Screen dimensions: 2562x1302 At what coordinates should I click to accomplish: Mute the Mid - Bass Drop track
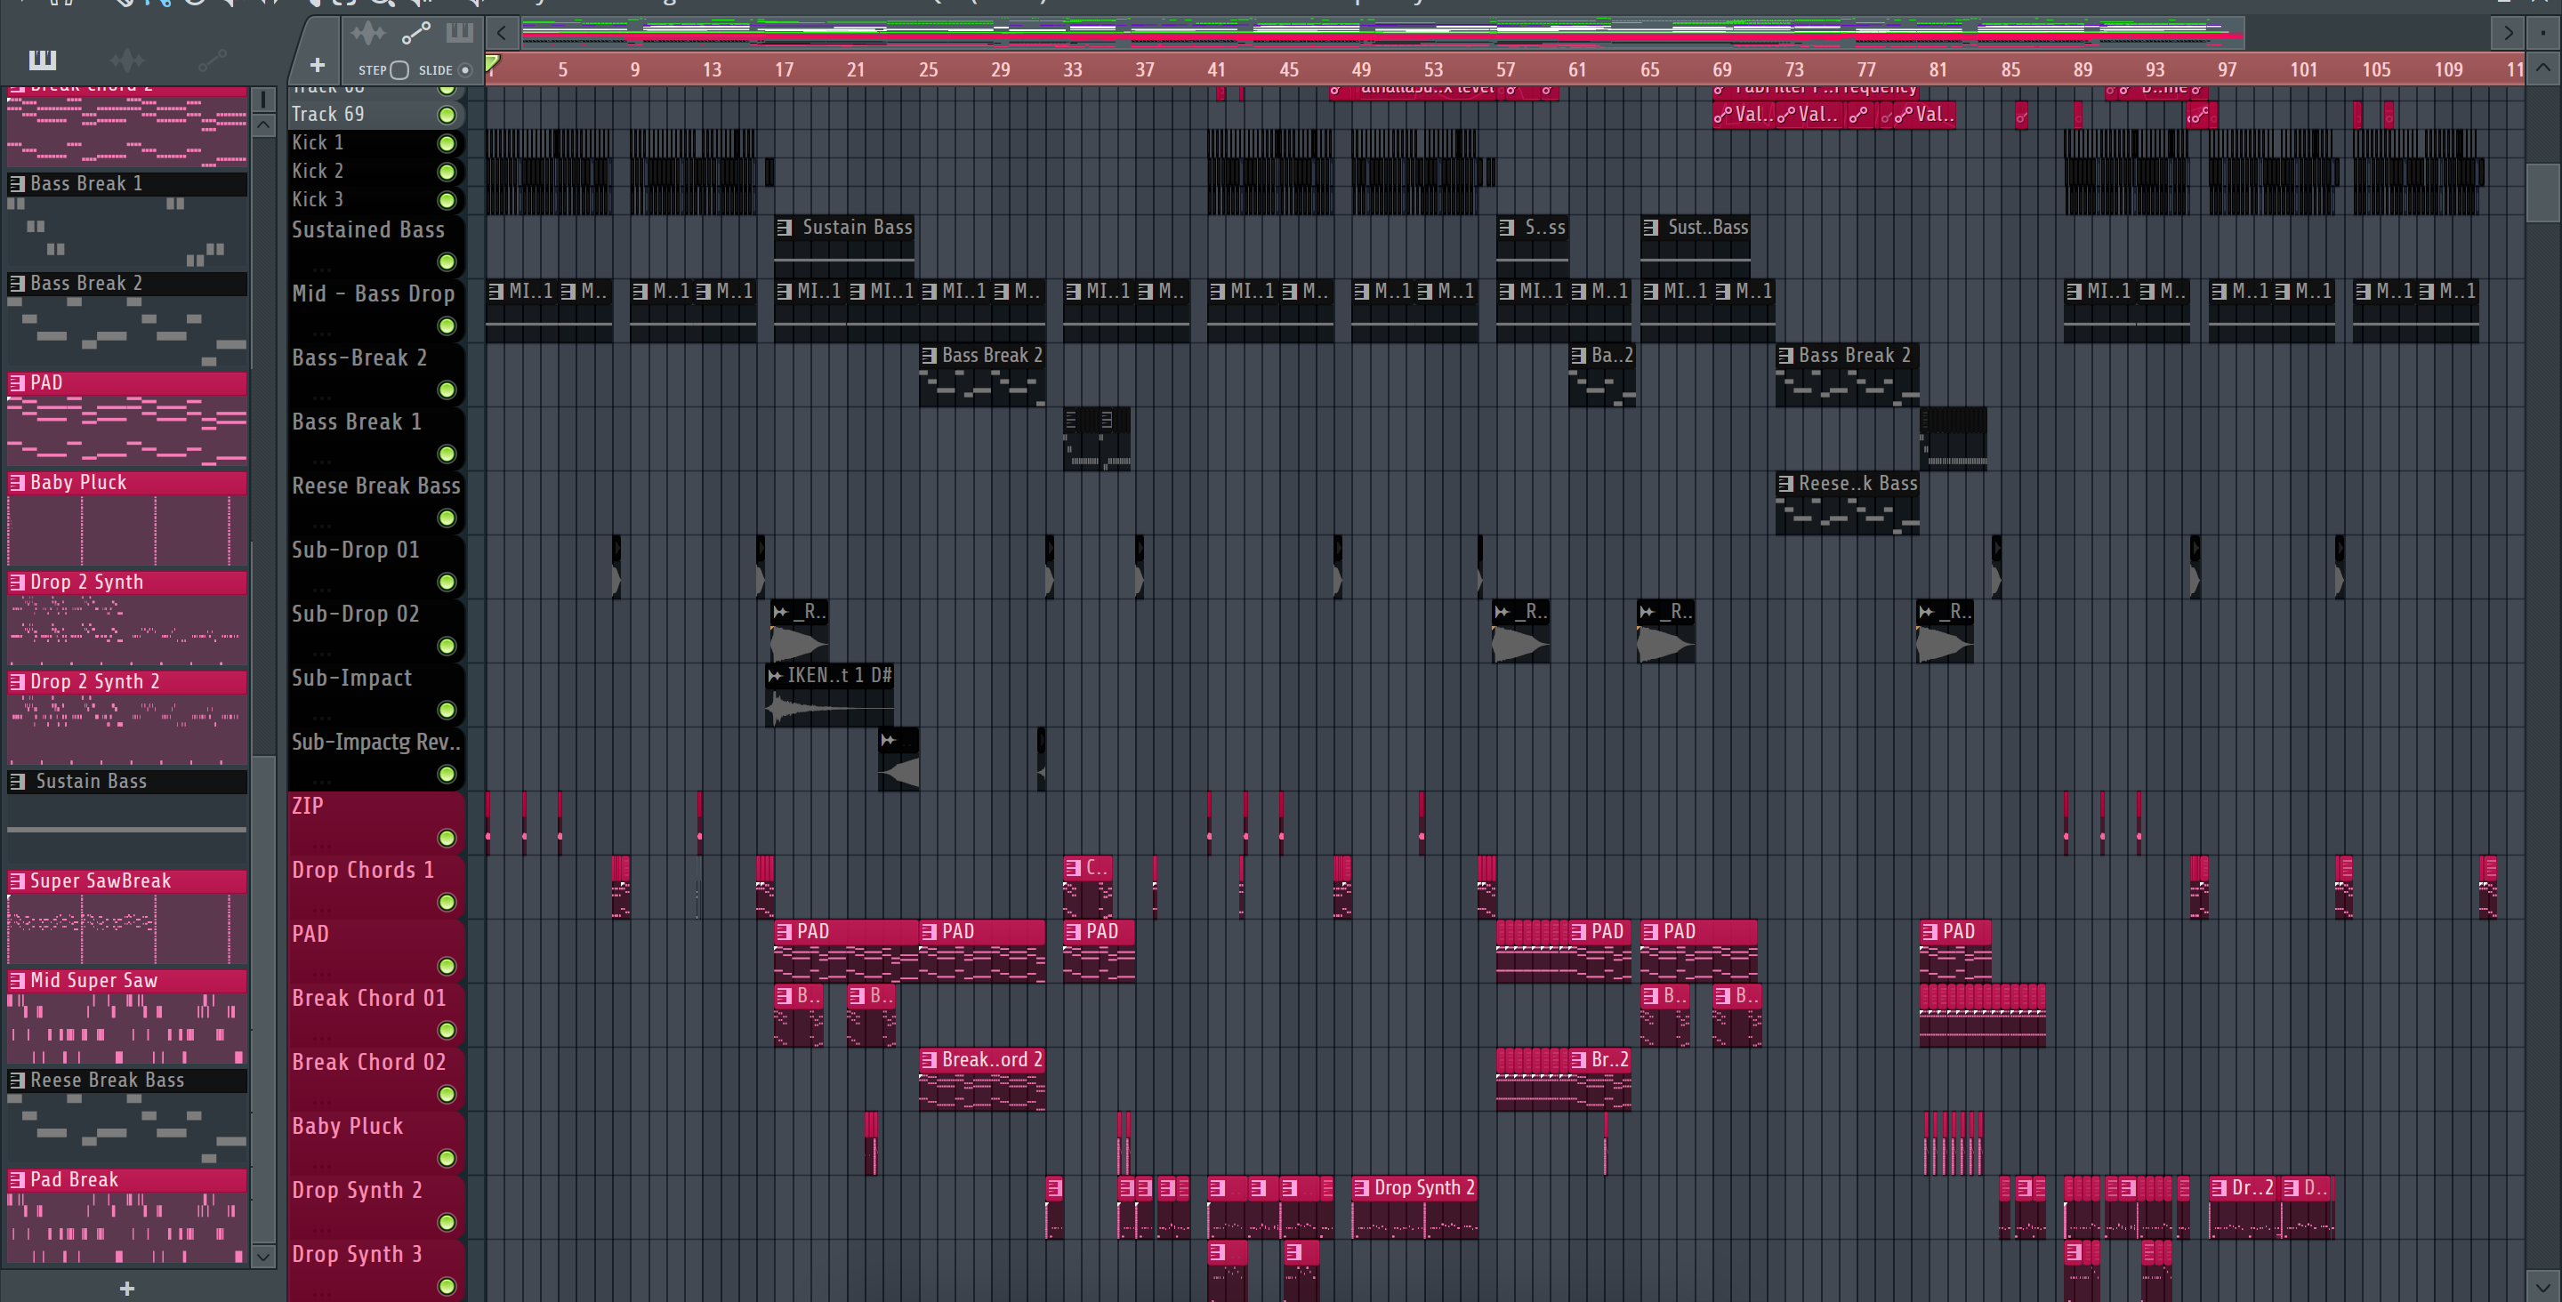[x=447, y=326]
